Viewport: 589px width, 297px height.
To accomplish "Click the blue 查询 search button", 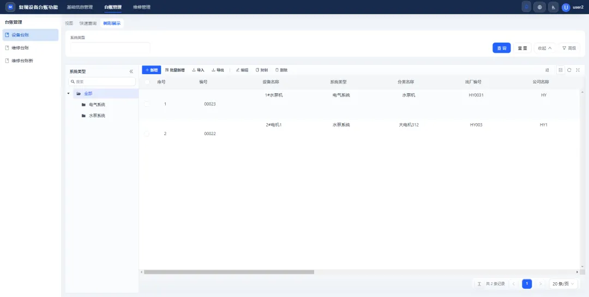I will (x=502, y=48).
